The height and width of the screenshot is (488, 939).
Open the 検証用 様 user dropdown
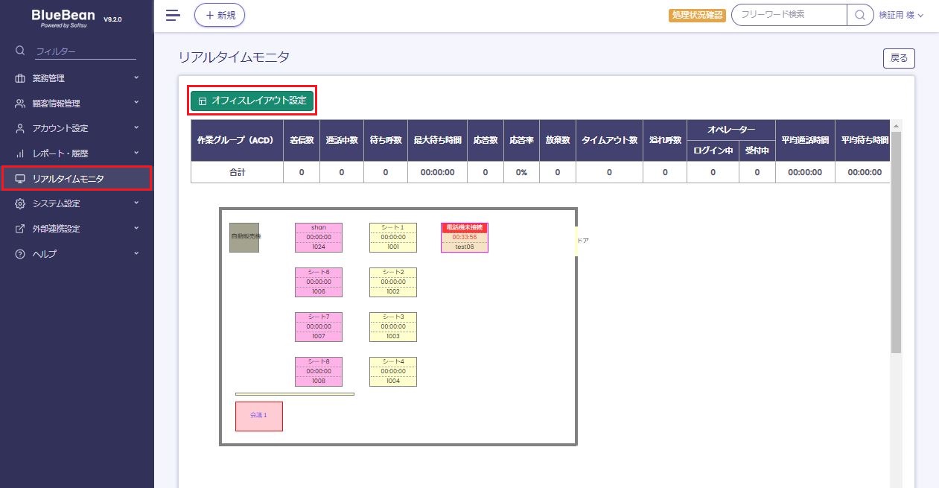pyautogui.click(x=901, y=15)
